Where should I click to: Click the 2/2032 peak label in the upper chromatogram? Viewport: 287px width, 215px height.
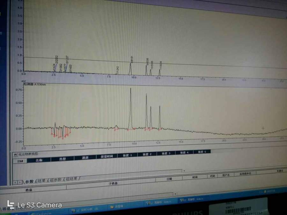tap(57, 60)
